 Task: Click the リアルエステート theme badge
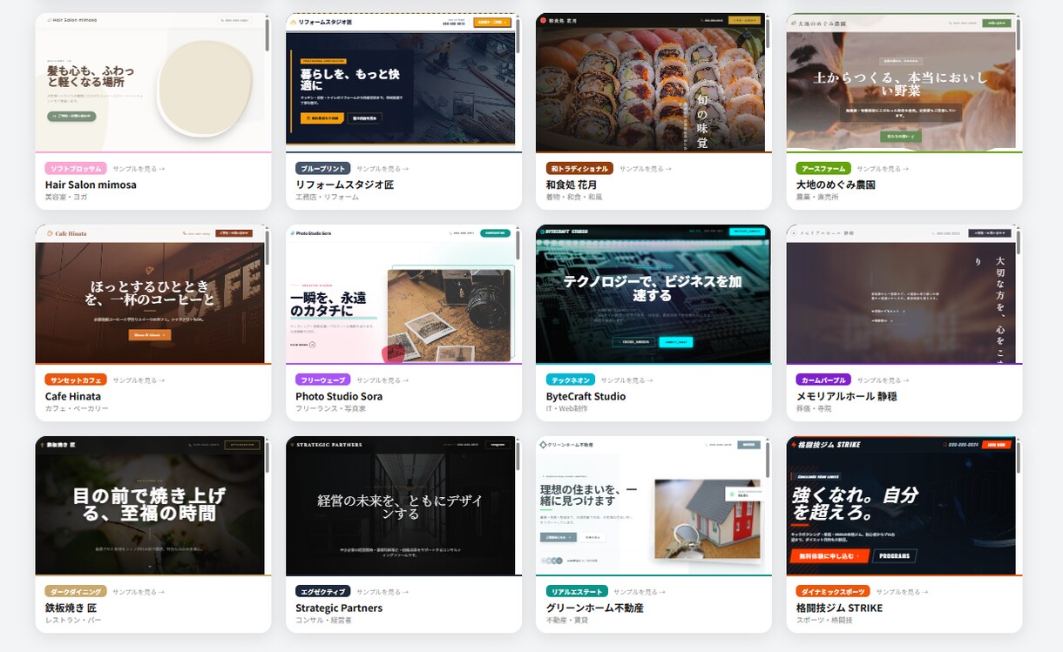(x=577, y=592)
